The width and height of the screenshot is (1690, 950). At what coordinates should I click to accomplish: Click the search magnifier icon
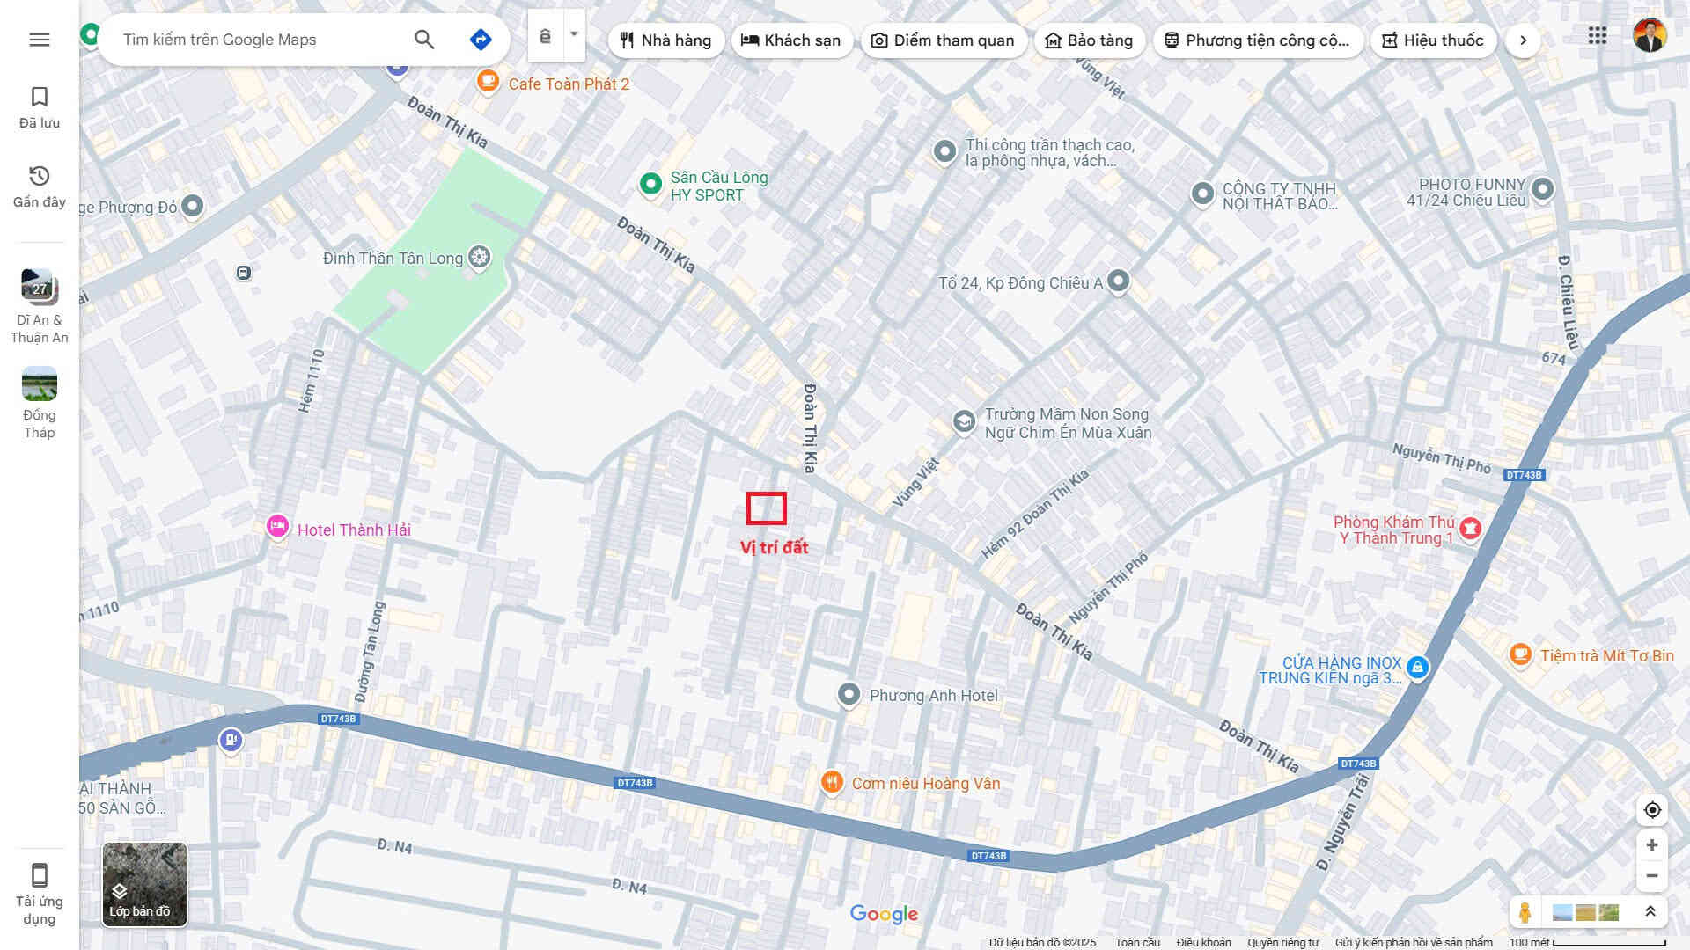point(424,40)
